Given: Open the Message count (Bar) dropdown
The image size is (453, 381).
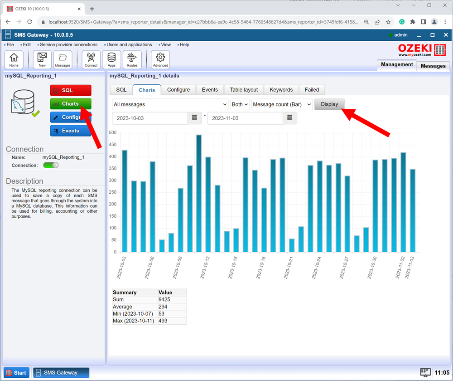Looking at the screenshot, I should 282,104.
